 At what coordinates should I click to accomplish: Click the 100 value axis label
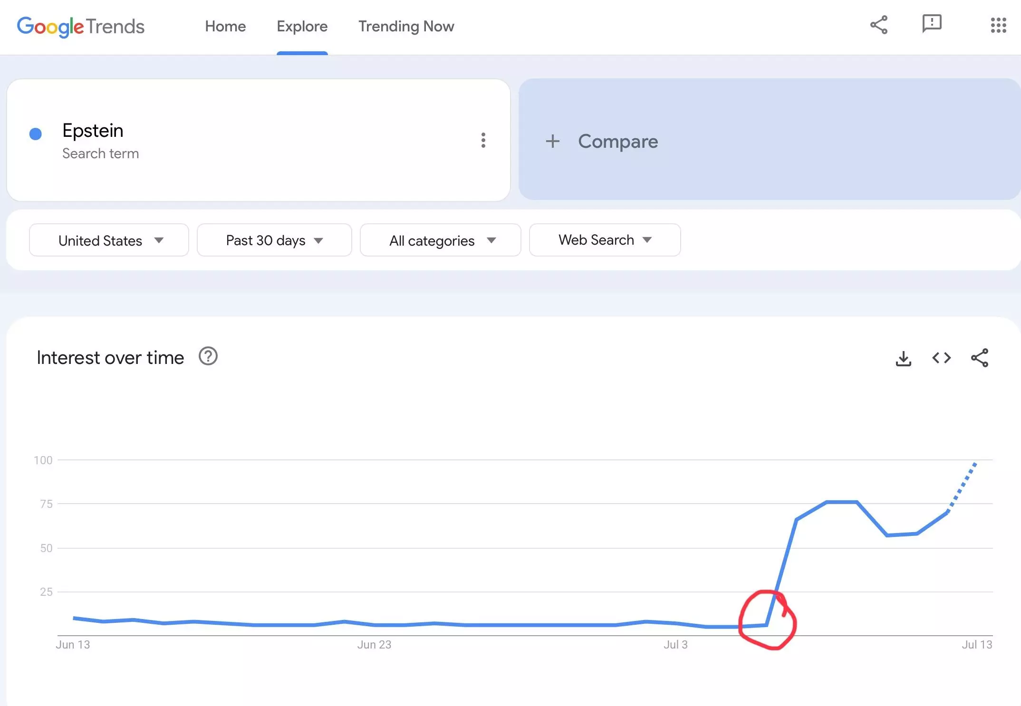pyautogui.click(x=43, y=460)
